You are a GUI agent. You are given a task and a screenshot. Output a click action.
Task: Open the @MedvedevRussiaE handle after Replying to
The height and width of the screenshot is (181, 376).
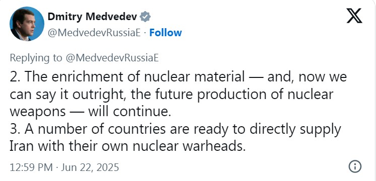(112, 58)
